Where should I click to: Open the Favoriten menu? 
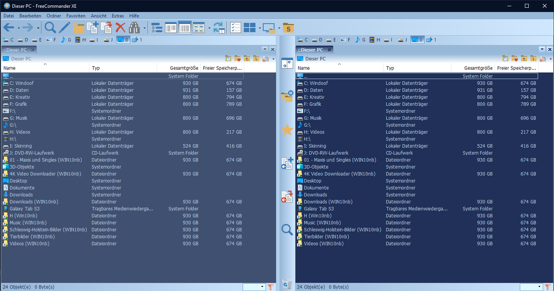click(x=76, y=16)
